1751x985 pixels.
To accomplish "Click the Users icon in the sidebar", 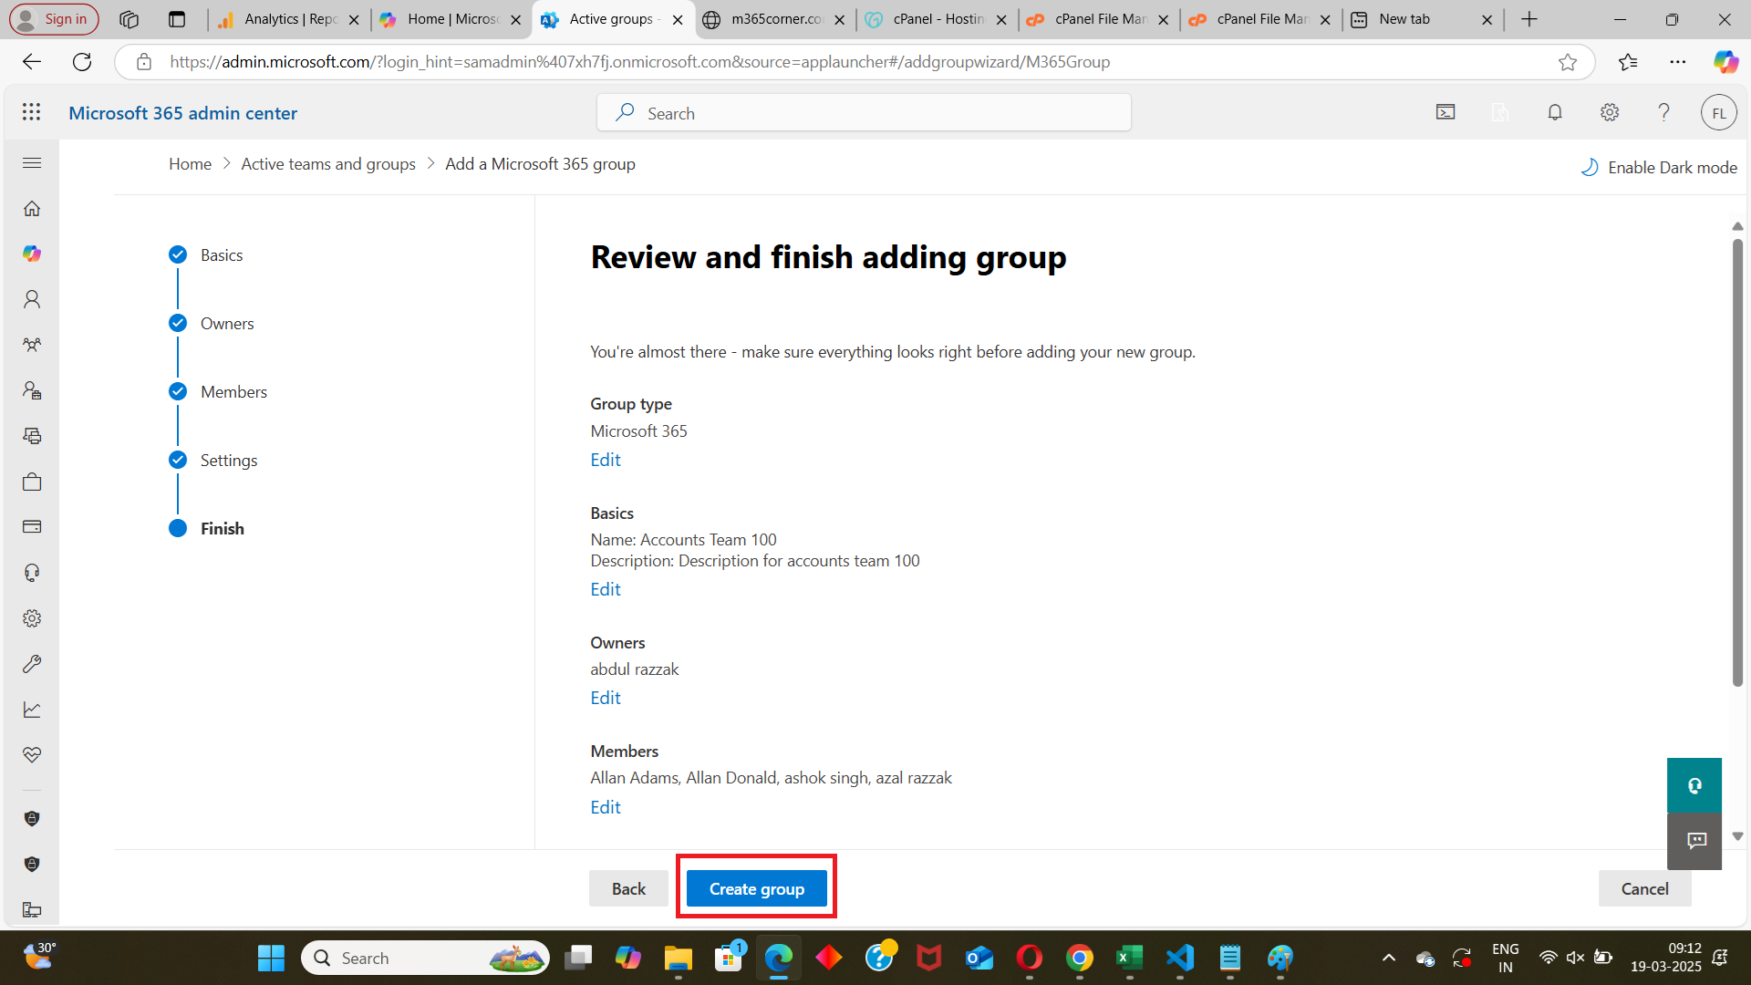I will click(32, 299).
